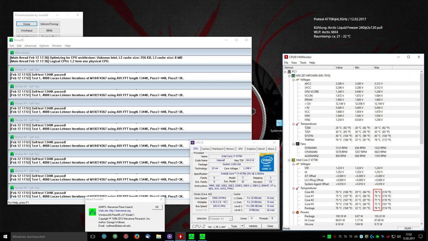
Task: Open the HWMonitor Tools menu
Action: click(x=303, y=63)
